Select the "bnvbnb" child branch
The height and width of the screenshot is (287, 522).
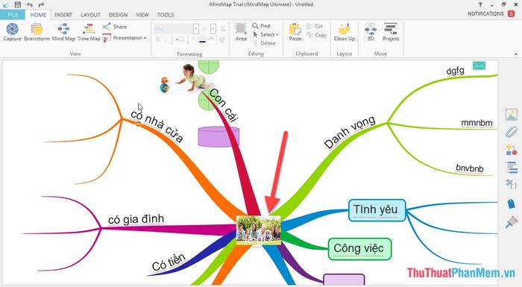click(469, 168)
